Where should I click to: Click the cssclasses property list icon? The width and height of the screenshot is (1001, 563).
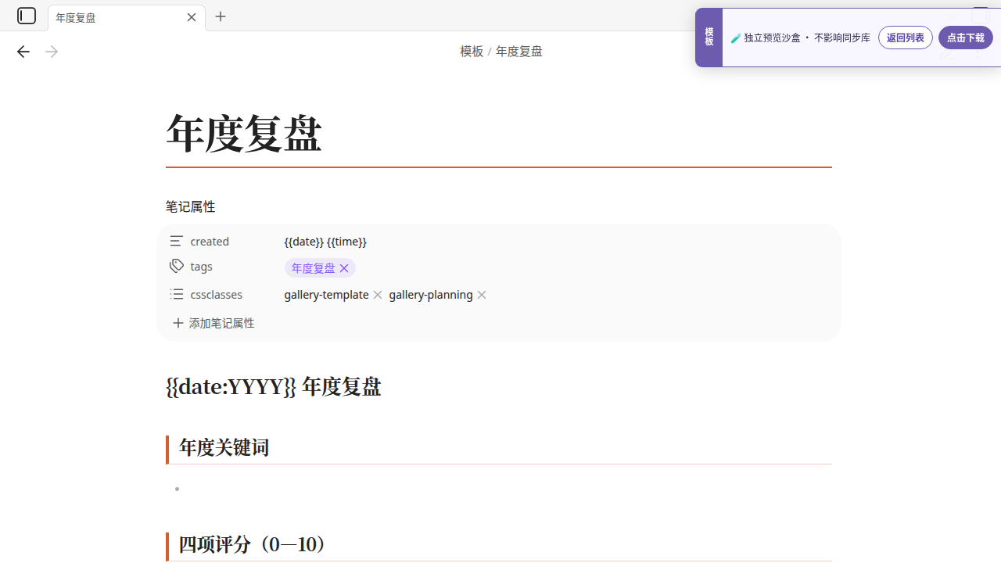177,295
